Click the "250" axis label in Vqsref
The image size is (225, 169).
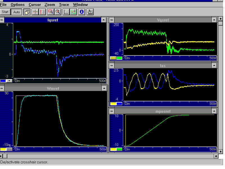[116, 25]
